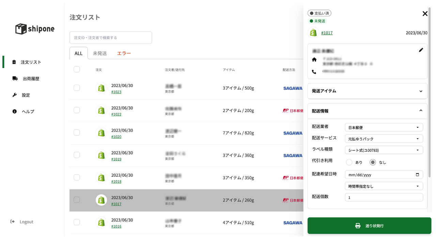Open order link #1022
Screen dimensions: 436x245
(116, 114)
